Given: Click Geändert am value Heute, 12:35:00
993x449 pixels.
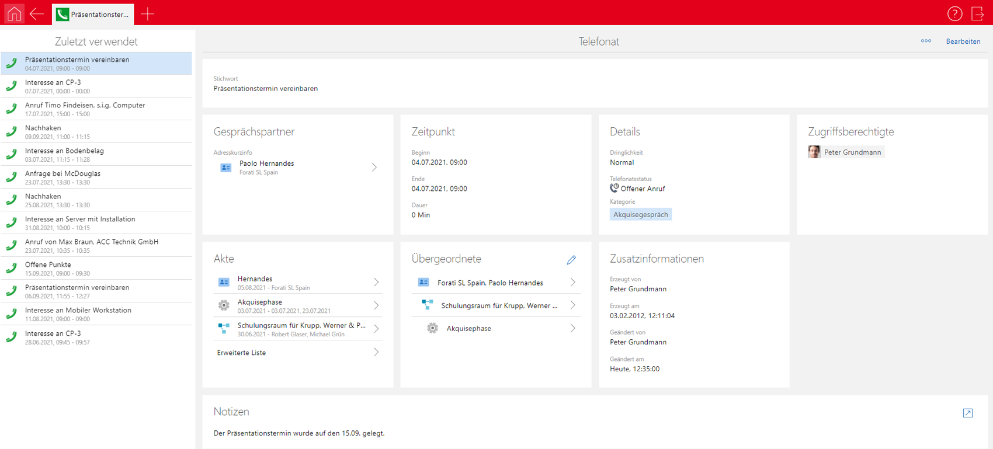Looking at the screenshot, I should (x=635, y=369).
